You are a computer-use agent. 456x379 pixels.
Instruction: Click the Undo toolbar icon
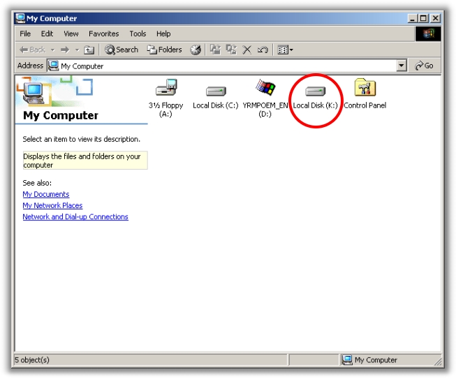(x=263, y=50)
